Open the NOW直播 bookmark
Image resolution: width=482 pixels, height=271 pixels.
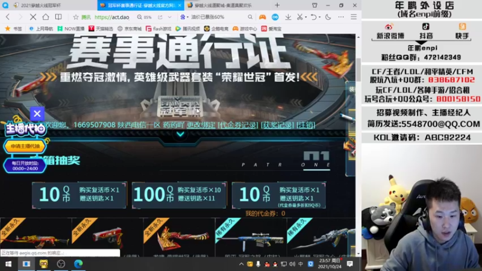[x=71, y=28]
